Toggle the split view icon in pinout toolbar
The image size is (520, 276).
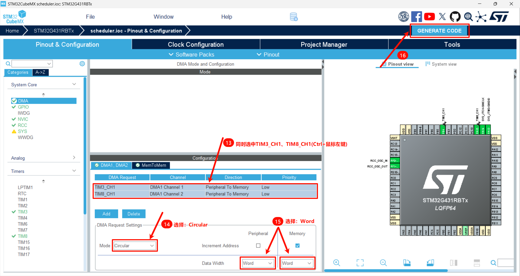pyautogui.click(x=454, y=263)
